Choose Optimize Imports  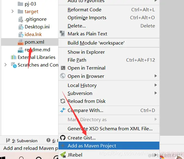coord(109,18)
